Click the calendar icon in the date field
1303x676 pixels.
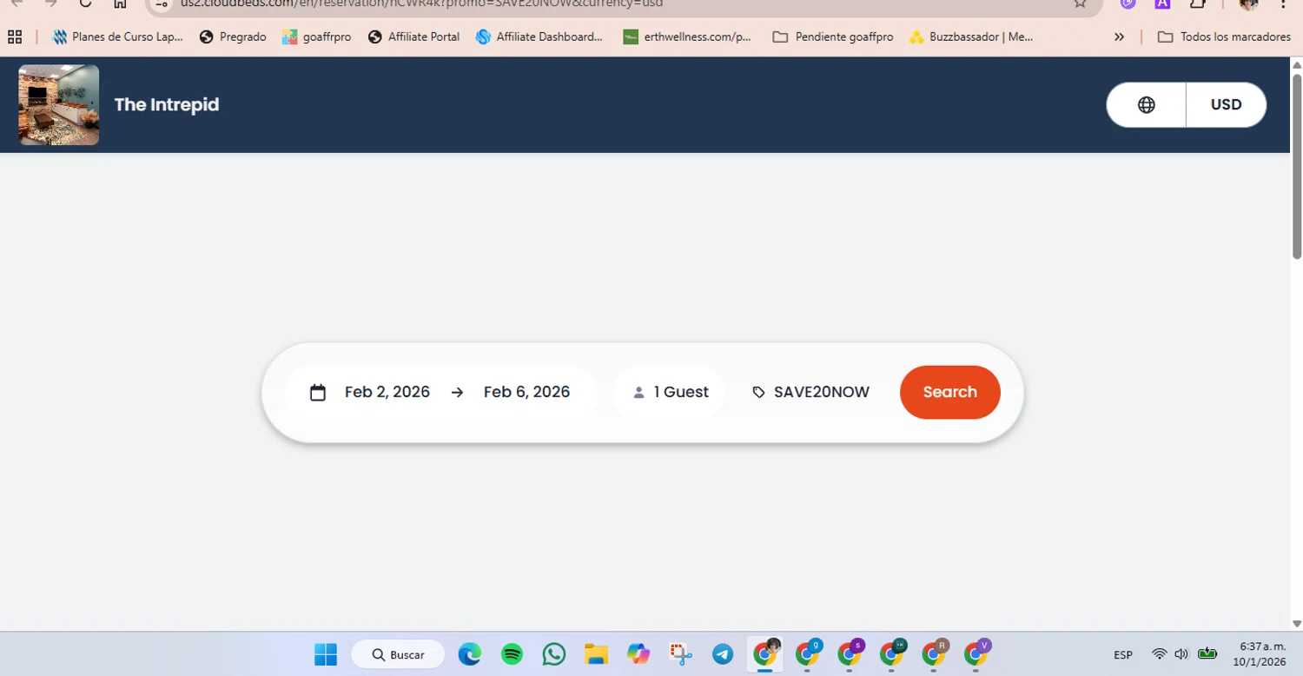point(318,393)
